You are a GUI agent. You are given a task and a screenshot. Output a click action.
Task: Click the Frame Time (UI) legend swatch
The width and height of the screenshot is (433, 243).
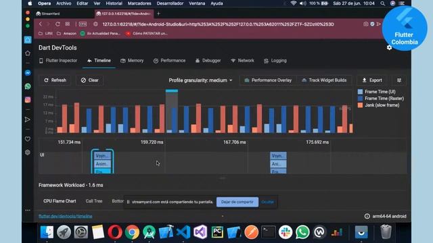point(360,92)
